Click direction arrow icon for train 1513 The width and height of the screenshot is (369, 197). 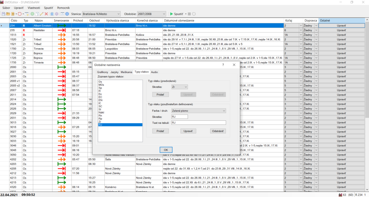[x=62, y=35]
